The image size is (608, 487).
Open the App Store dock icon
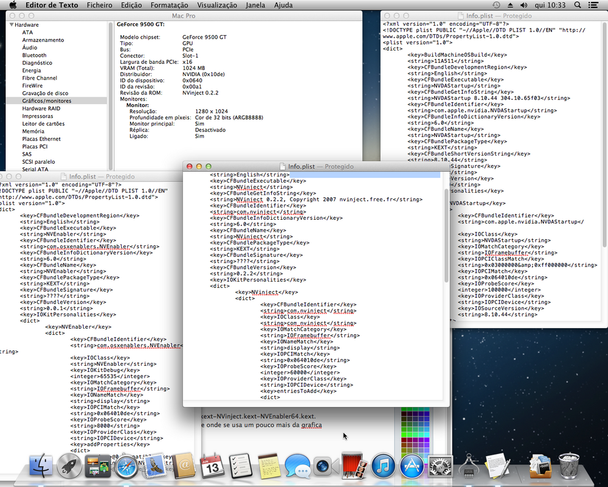(412, 467)
